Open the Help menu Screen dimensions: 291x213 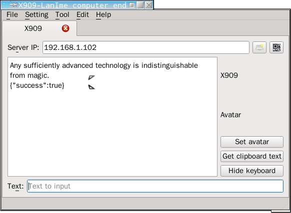tap(103, 14)
